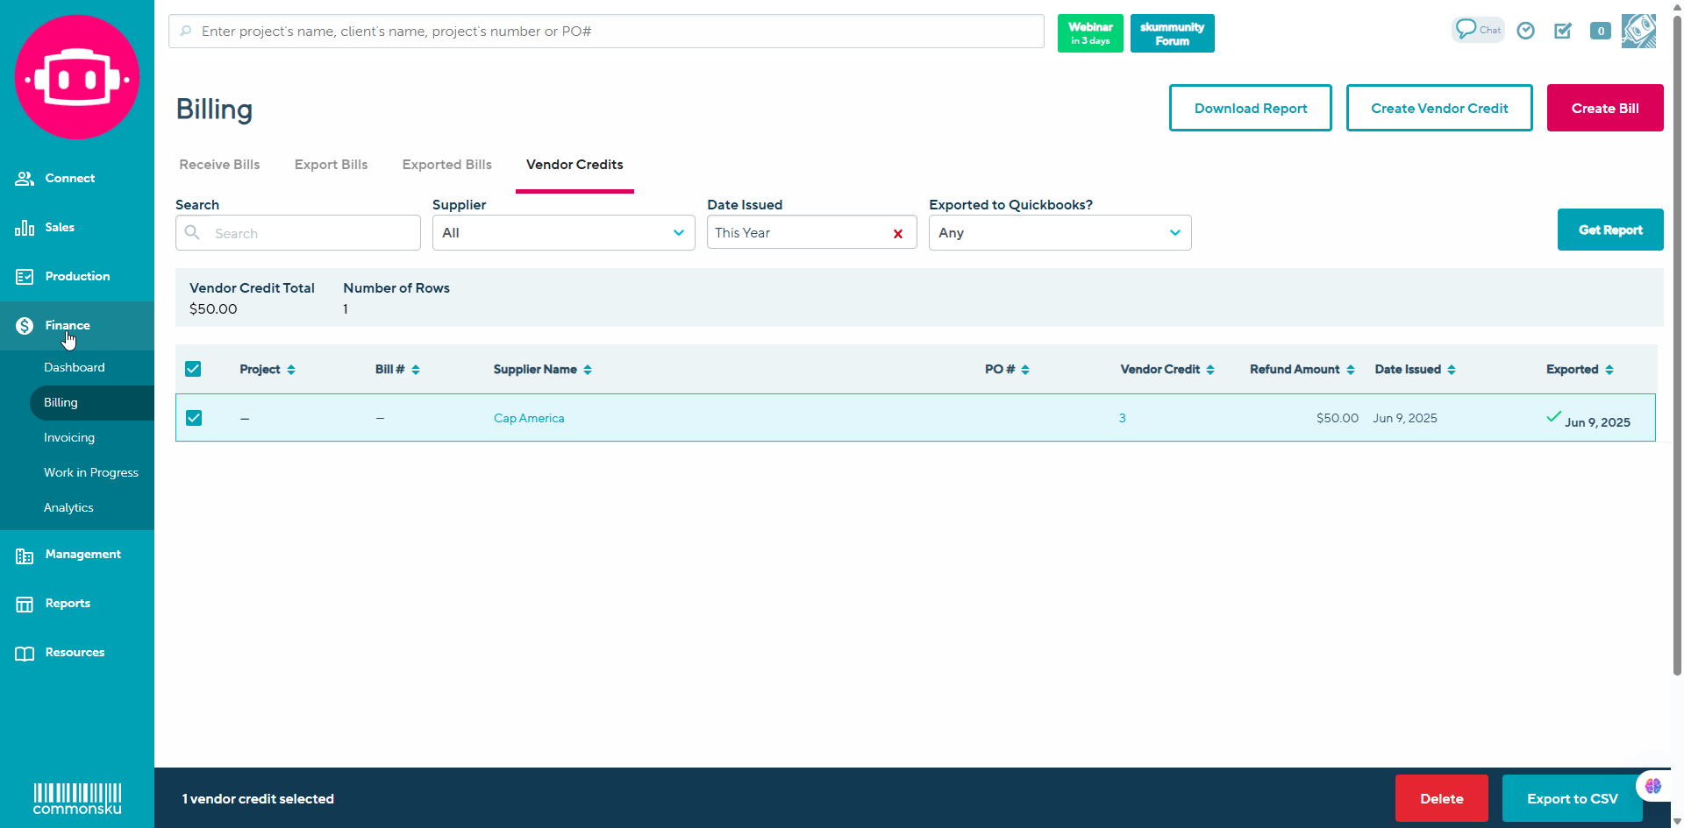Open the user avatar in top right

click(x=1638, y=31)
